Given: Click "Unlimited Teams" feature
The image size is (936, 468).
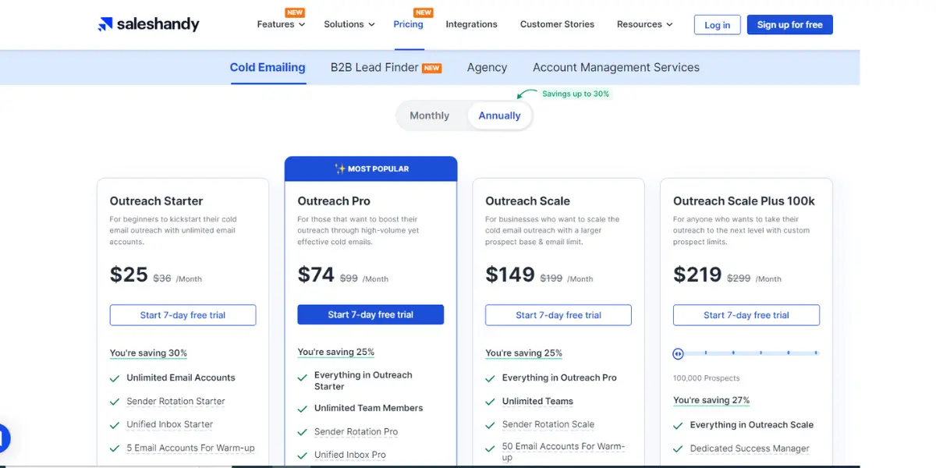Looking at the screenshot, I should (537, 401).
